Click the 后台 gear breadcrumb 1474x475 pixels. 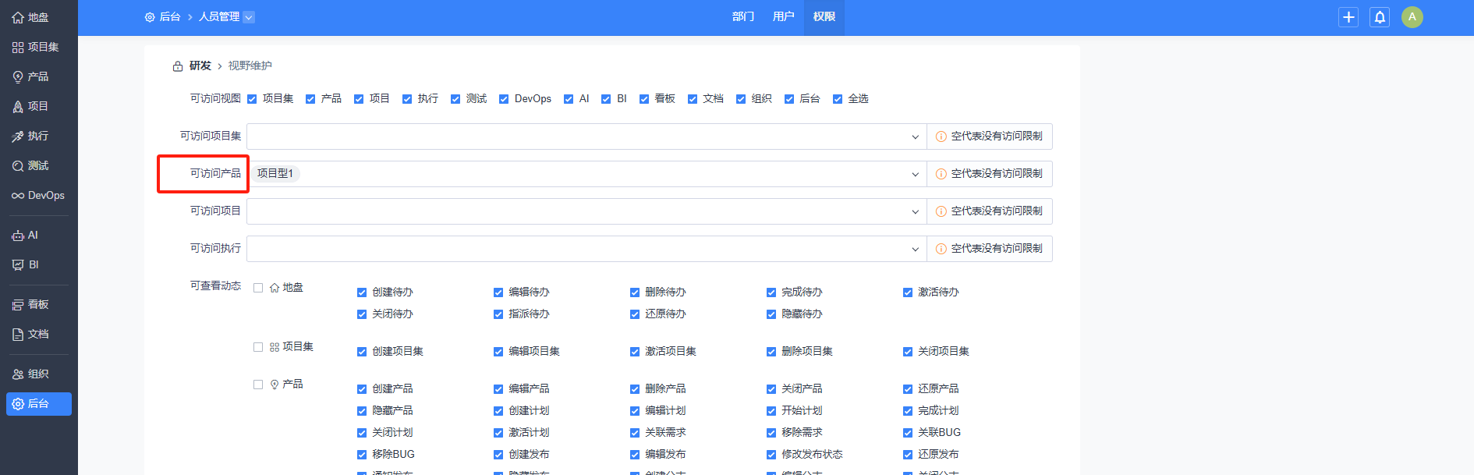click(x=150, y=17)
